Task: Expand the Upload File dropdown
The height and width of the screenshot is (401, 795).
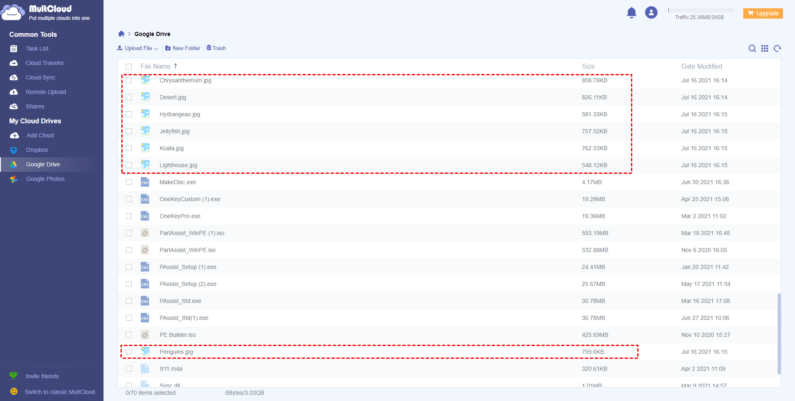Action: tap(137, 48)
